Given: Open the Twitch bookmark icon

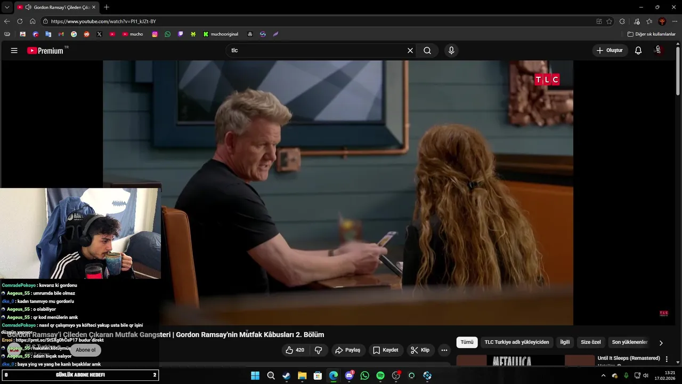Looking at the screenshot, I should 180,34.
